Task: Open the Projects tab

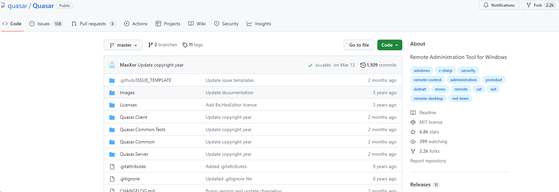Action: 168,24
